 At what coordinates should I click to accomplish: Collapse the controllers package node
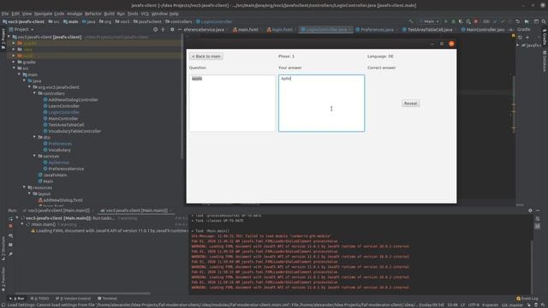[34, 93]
